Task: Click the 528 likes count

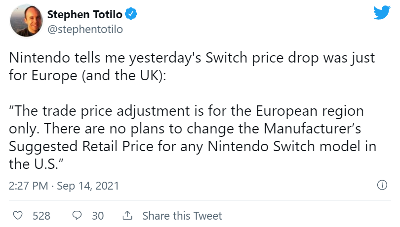Action: coord(41,216)
